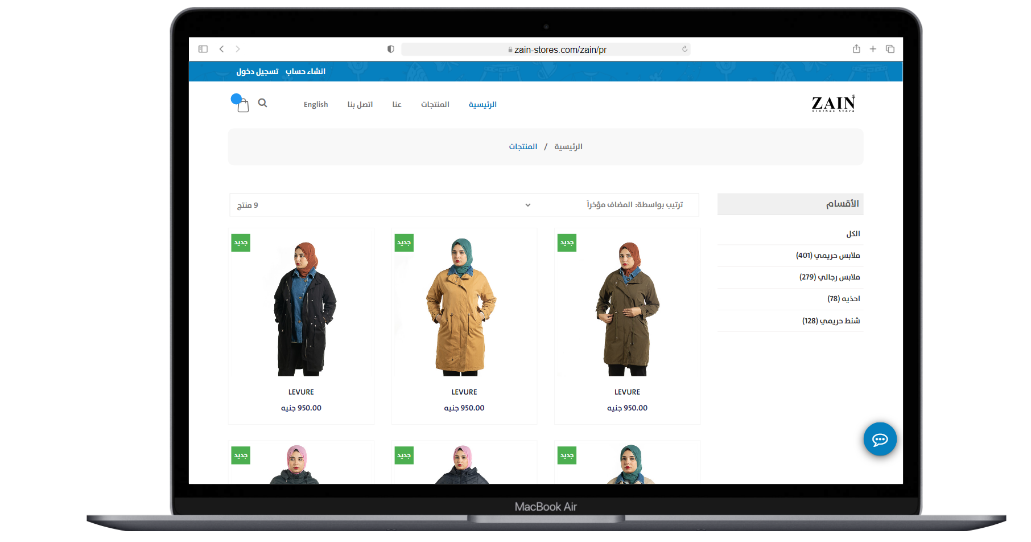Click the zain-stores.com address bar
Viewport: 1031px width, 542px height.
[546, 50]
